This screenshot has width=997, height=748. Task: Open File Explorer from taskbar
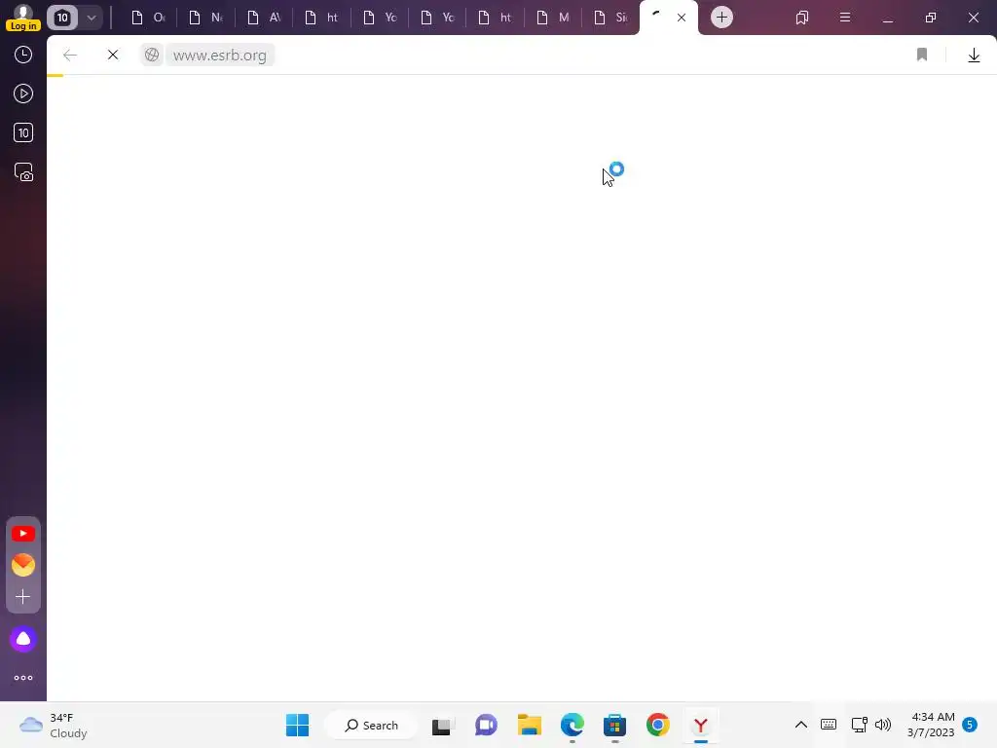point(529,725)
